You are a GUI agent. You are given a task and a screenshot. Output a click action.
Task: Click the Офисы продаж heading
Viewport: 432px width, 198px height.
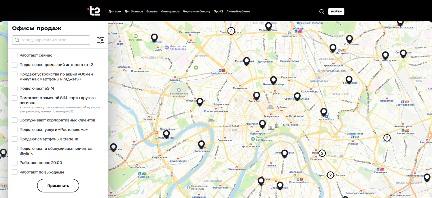pos(37,28)
